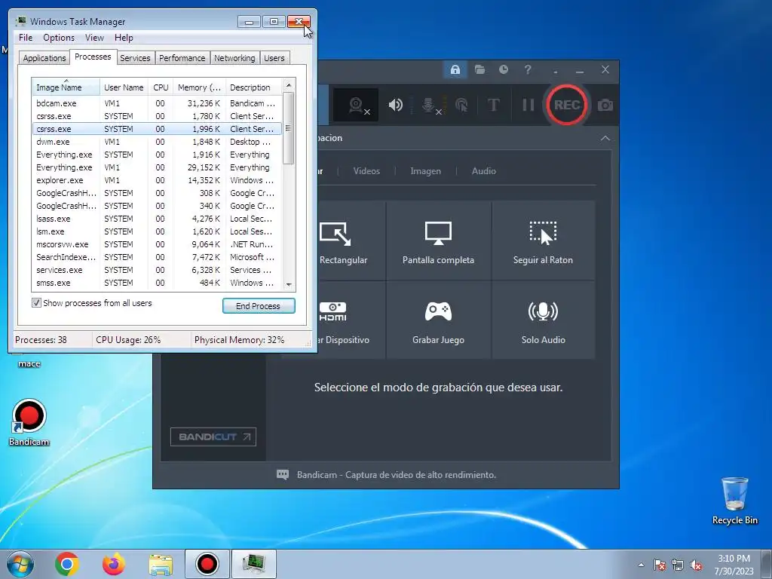Open Bandicam help question mark icon

tap(528, 69)
